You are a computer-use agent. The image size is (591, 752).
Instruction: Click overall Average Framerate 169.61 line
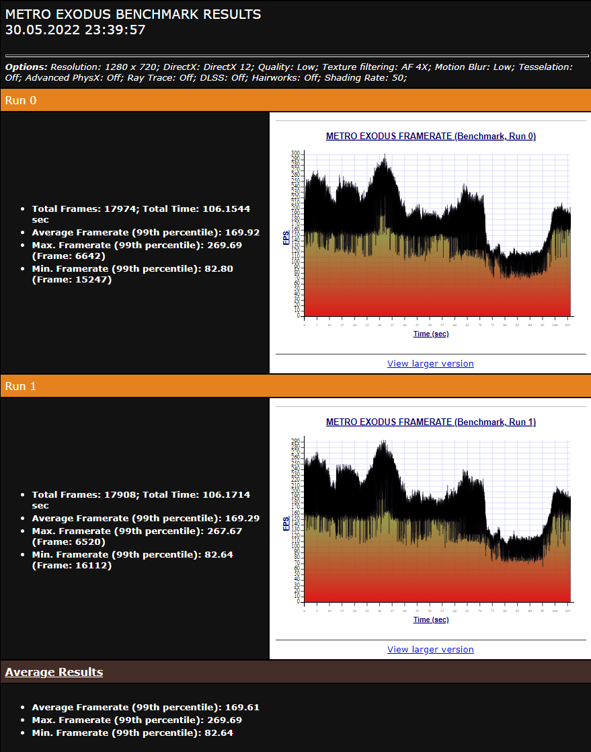click(x=146, y=708)
